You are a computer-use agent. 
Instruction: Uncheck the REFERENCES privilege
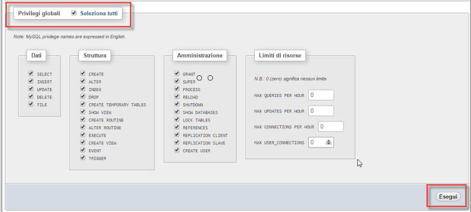click(176, 127)
